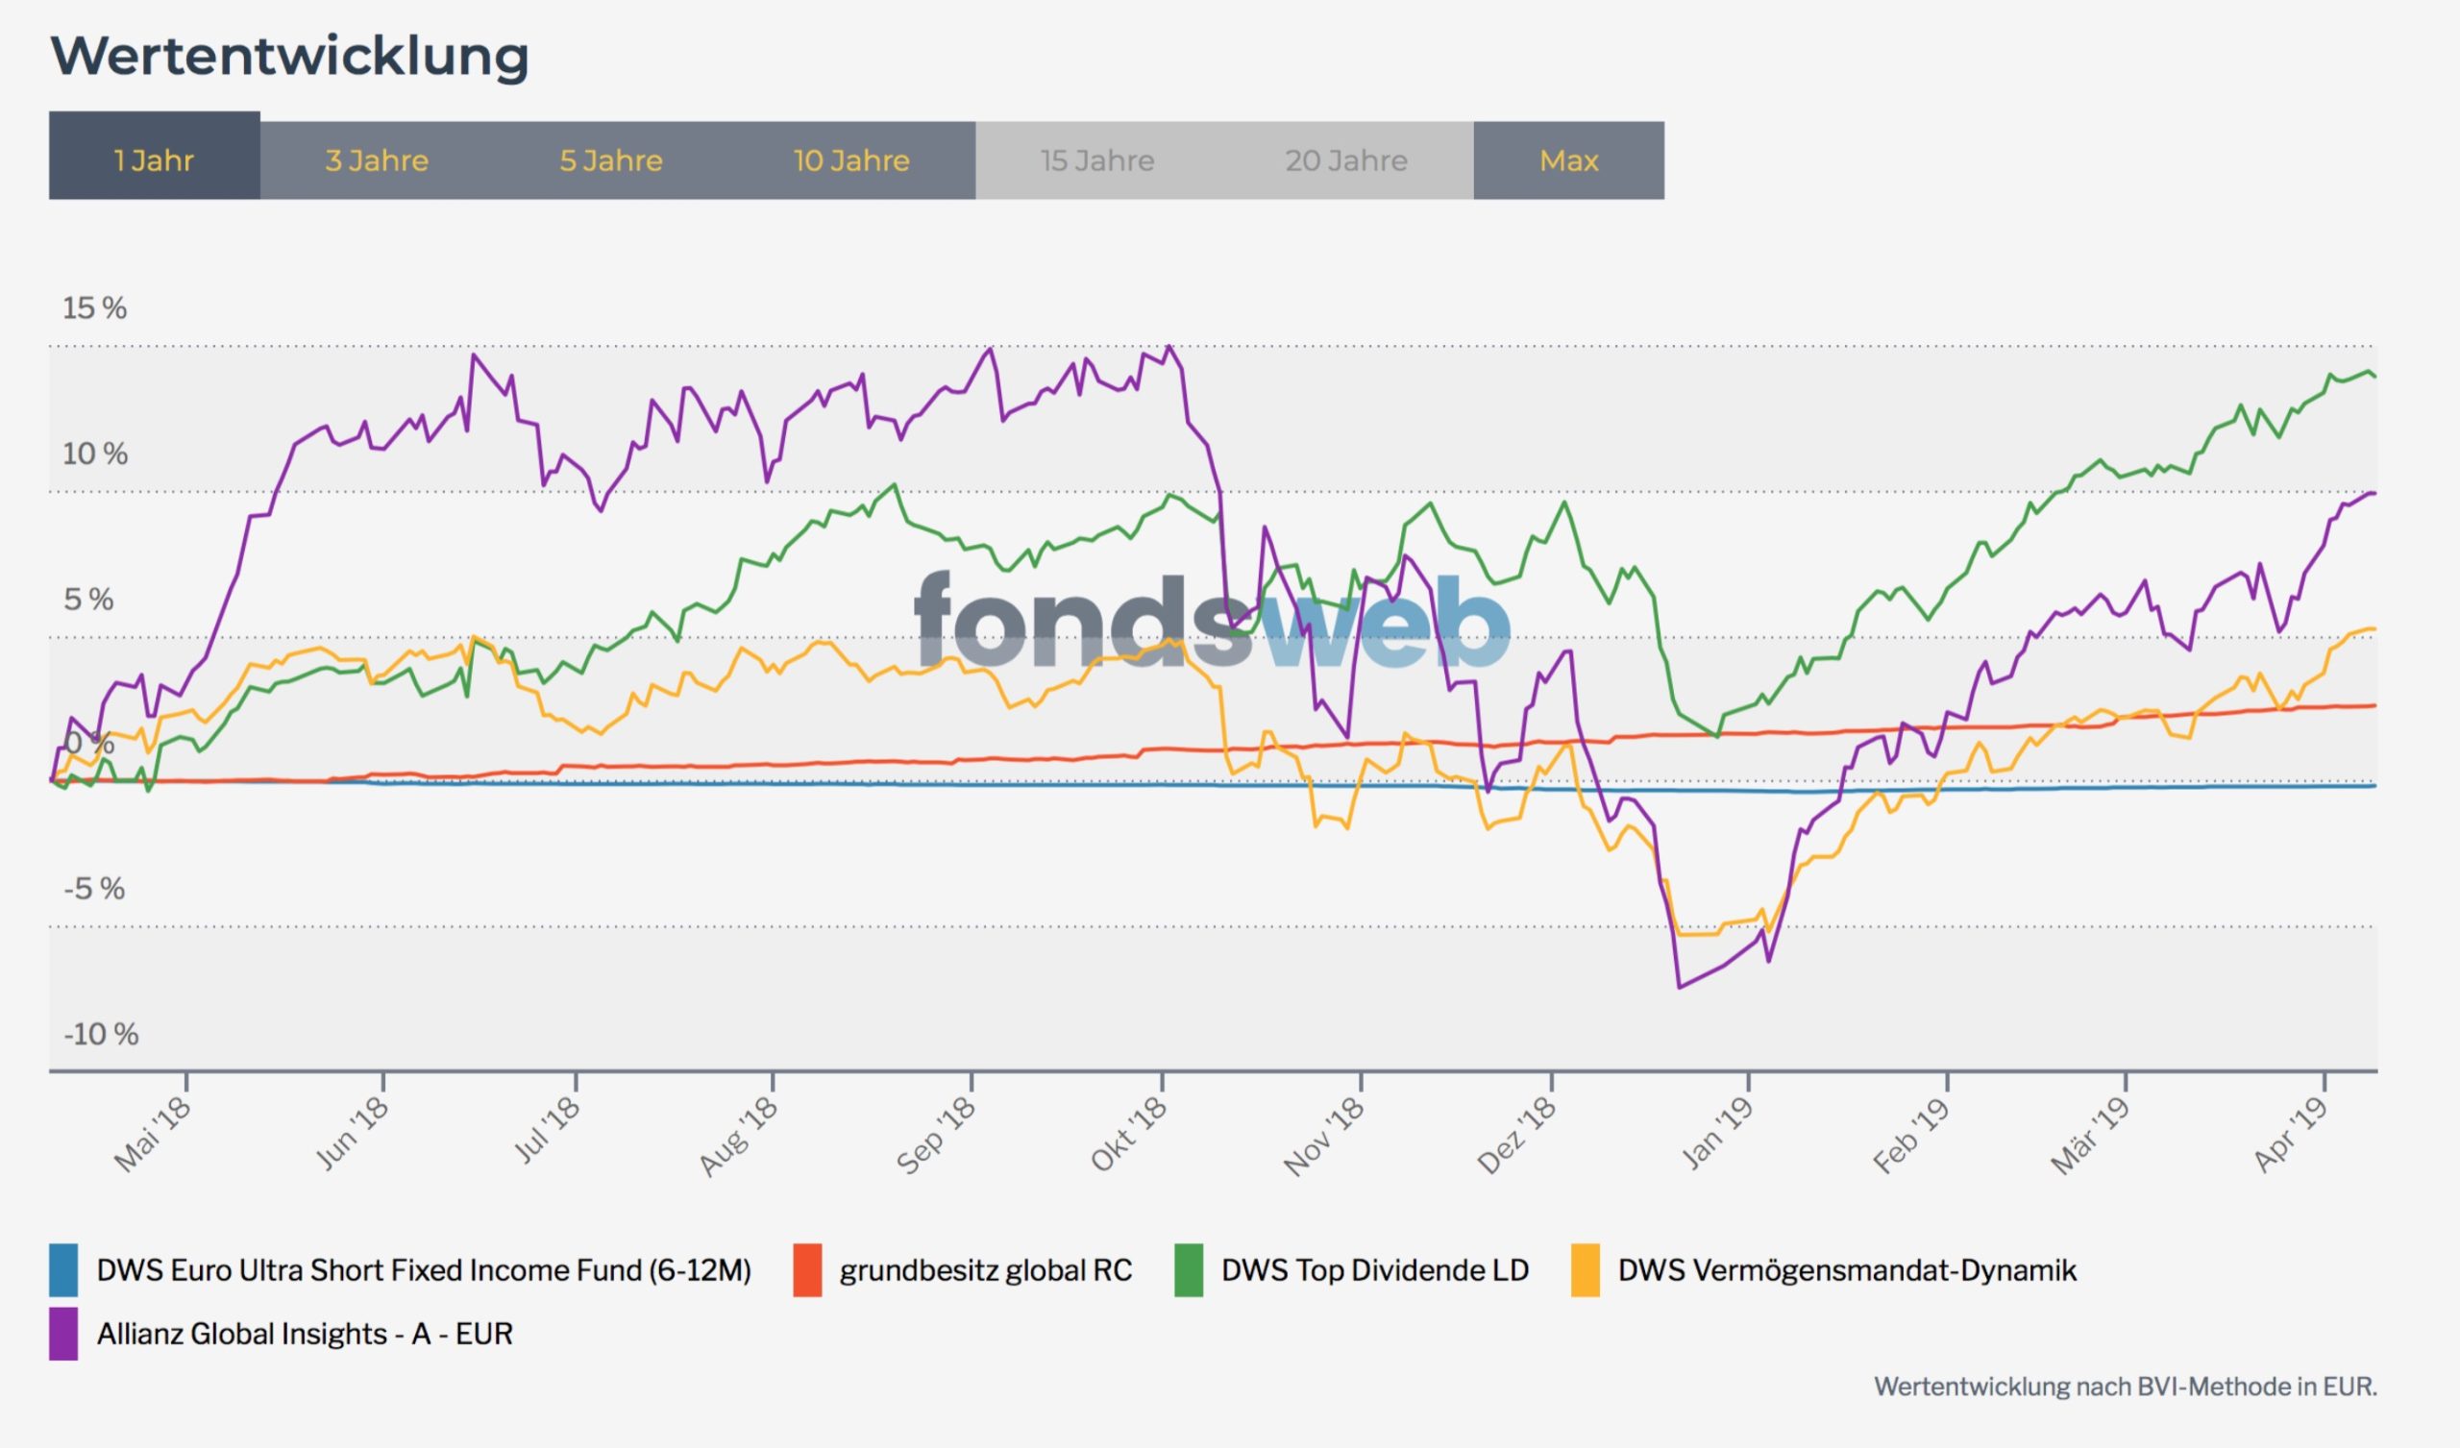Open the 5 Jahre performance view

[611, 160]
